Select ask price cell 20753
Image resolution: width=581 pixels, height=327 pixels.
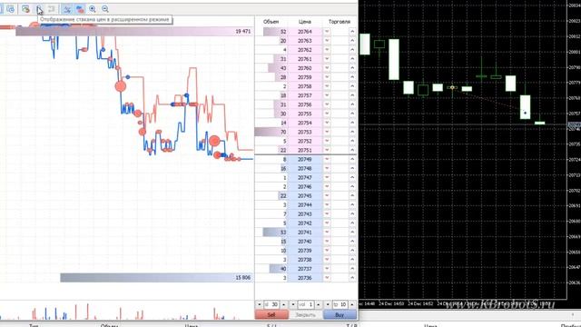(x=305, y=132)
